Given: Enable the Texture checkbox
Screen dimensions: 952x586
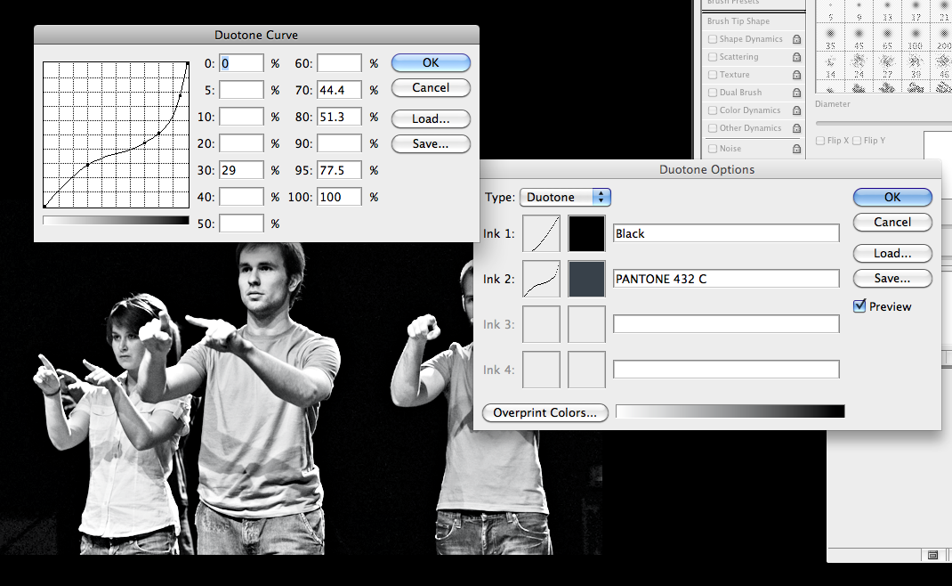Looking at the screenshot, I should (x=713, y=75).
